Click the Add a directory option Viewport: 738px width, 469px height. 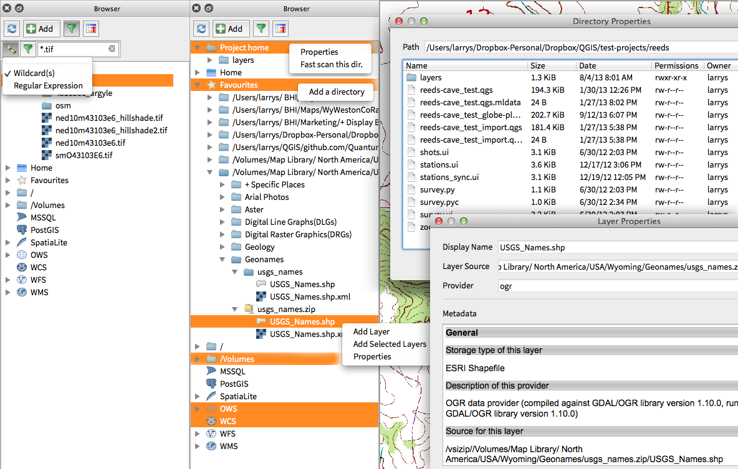point(337,92)
